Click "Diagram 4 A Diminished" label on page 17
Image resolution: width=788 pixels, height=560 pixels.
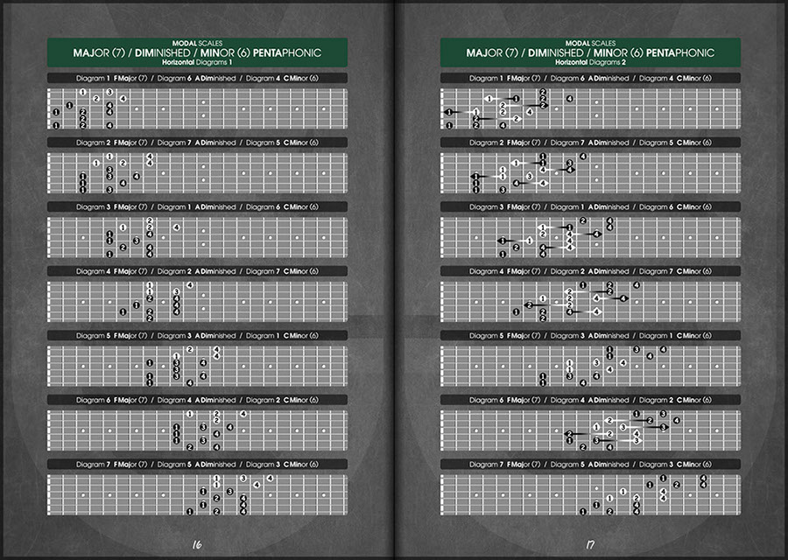click(x=590, y=400)
